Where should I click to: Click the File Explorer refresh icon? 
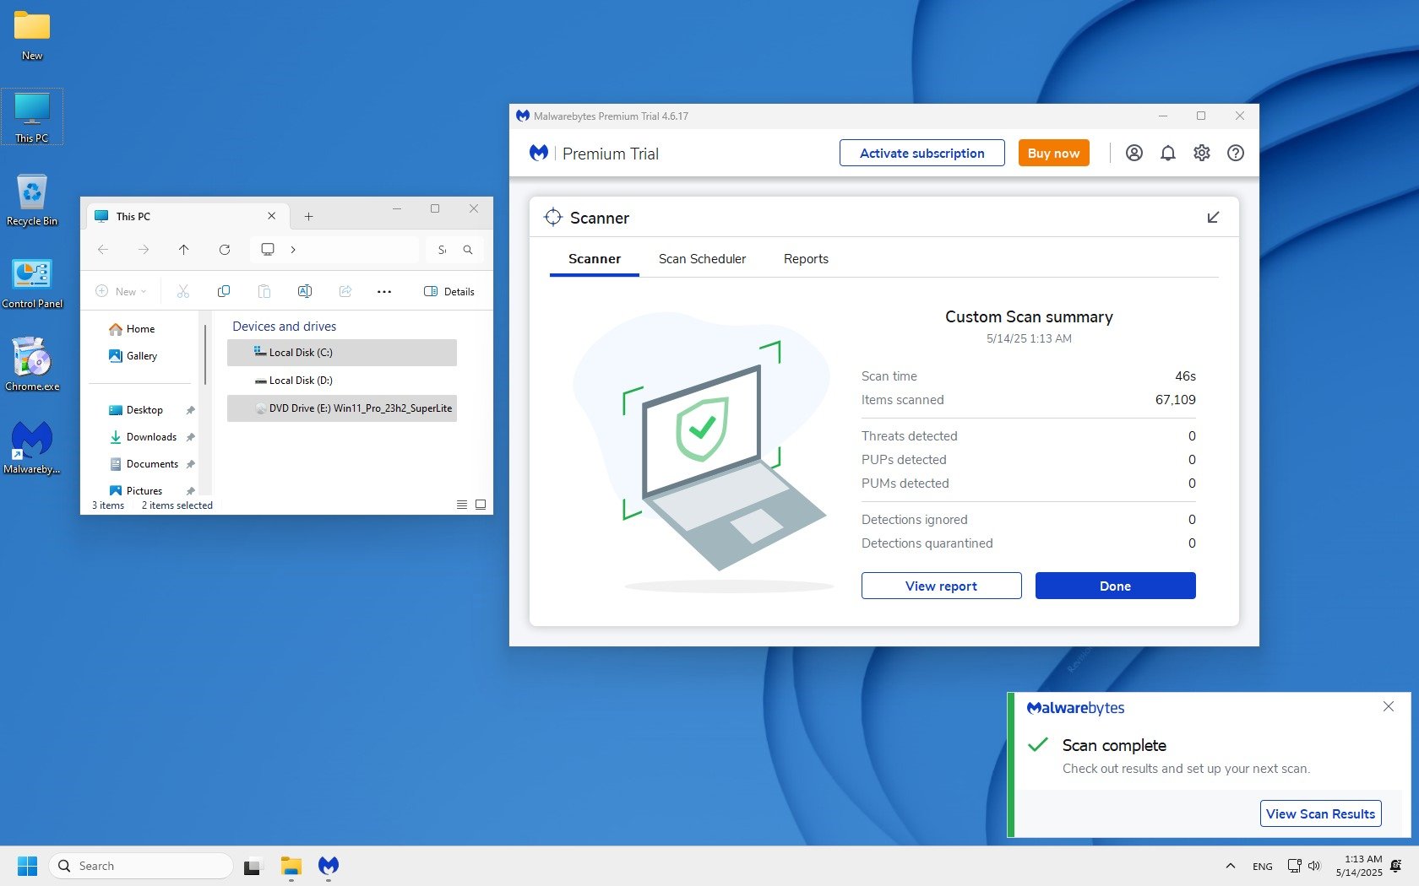[225, 250]
